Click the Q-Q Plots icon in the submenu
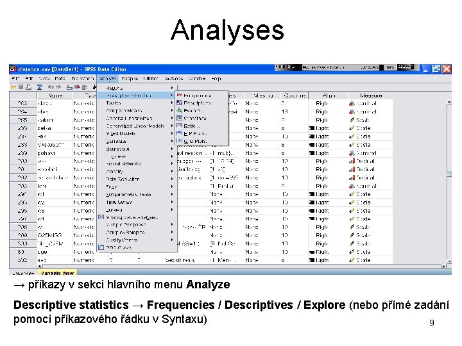The image size is (462, 346). pyautogui.click(x=180, y=141)
